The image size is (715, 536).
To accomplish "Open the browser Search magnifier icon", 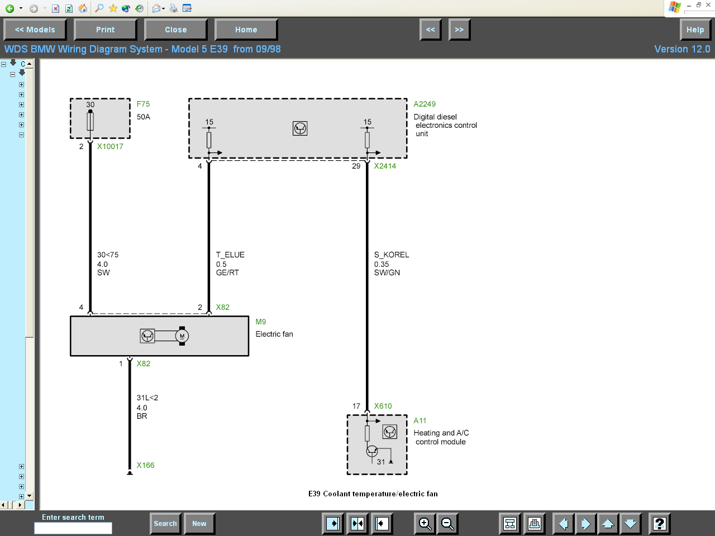I will pos(99,8).
